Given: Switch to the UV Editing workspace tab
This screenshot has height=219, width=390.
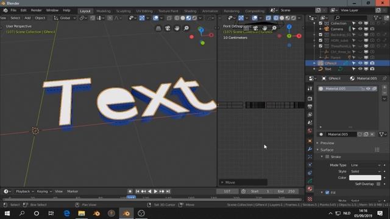Looking at the screenshot, I should [x=144, y=11].
